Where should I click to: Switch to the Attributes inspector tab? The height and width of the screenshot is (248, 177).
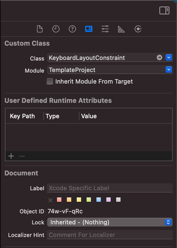[x=105, y=29]
